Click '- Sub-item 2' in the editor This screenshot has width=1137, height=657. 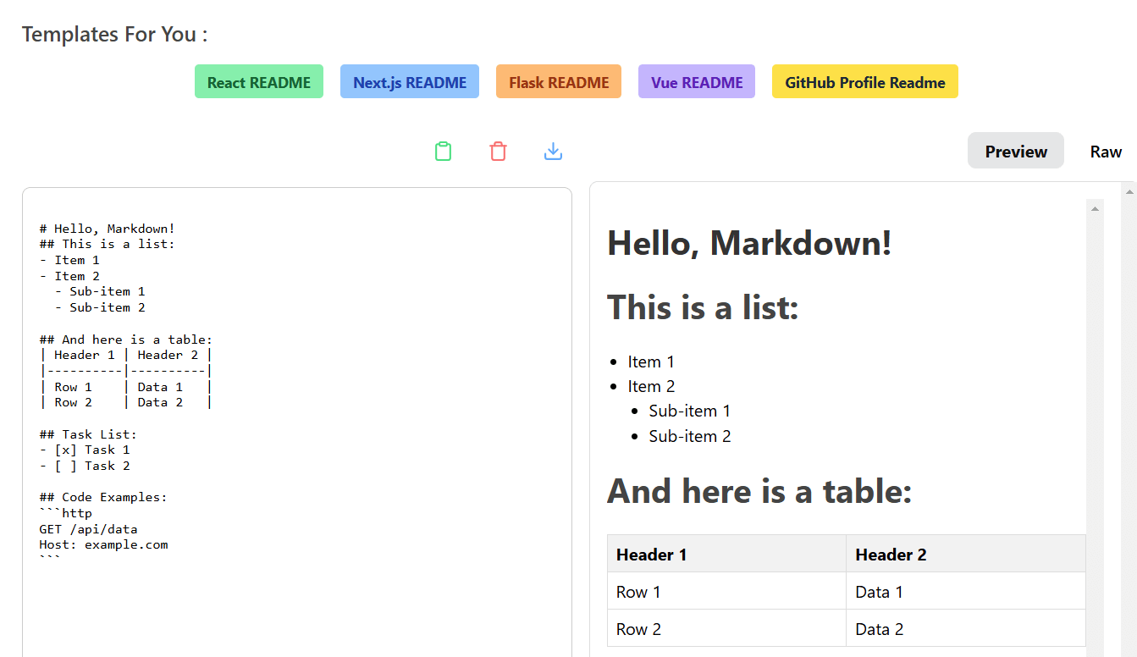pyautogui.click(x=99, y=307)
